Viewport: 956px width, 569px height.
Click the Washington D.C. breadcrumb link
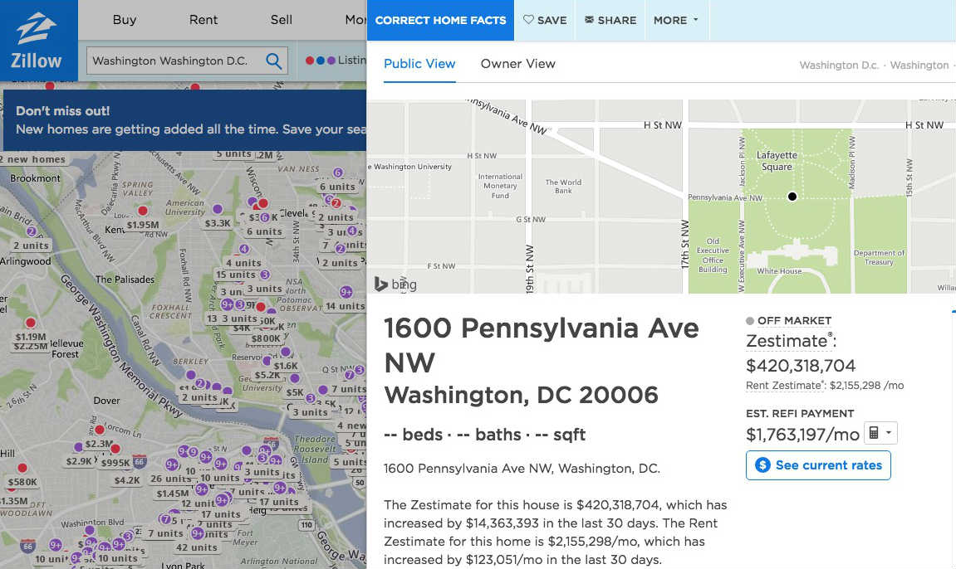point(839,65)
